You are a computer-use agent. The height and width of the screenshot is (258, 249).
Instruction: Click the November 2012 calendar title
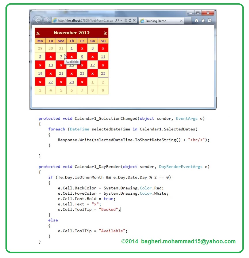click(x=72, y=33)
